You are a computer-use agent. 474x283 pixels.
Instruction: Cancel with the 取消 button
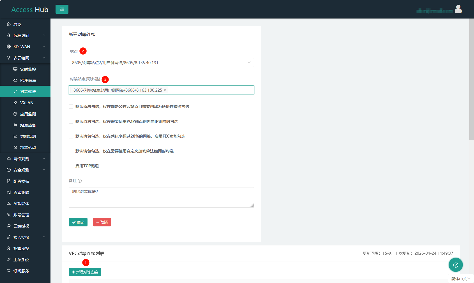[x=102, y=222]
